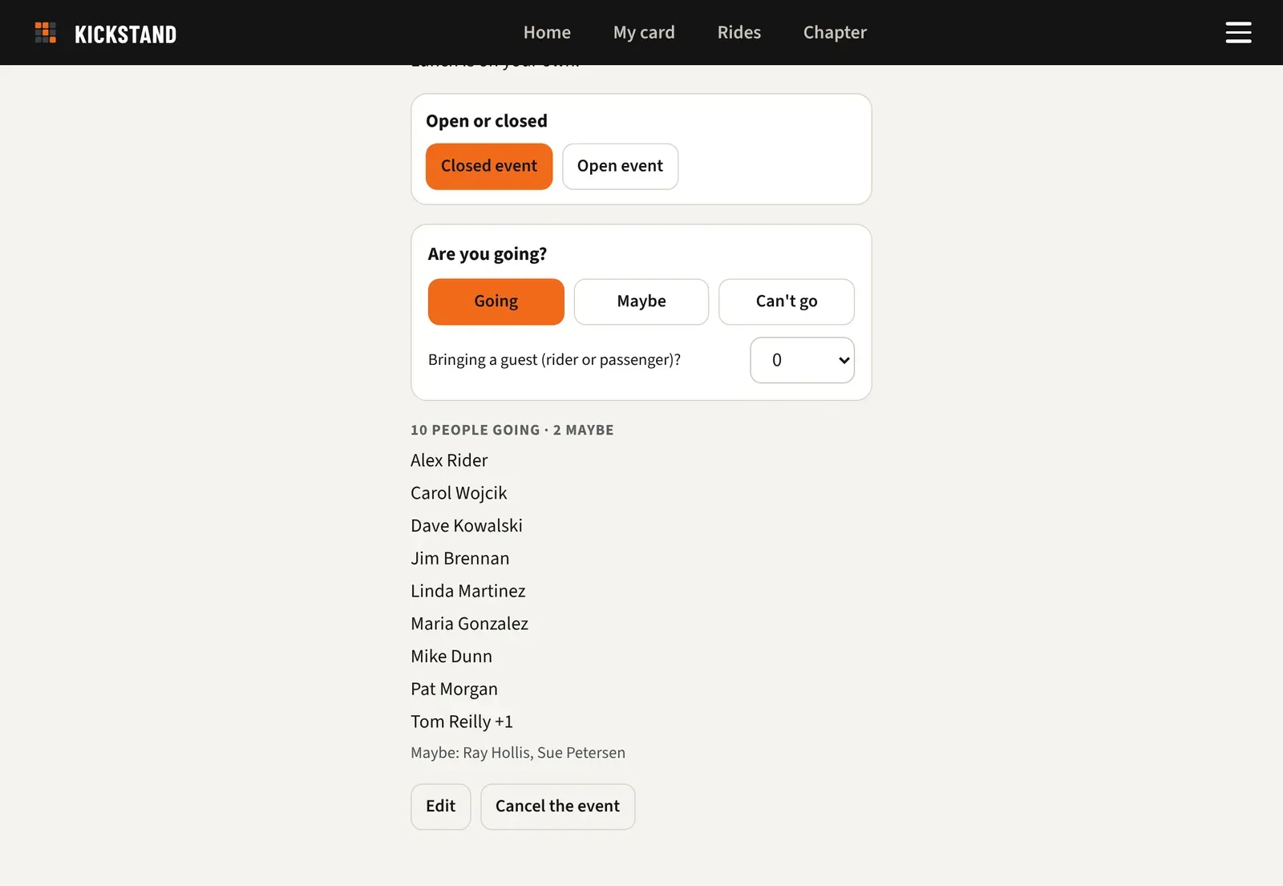Switch to Open event option
The width and height of the screenshot is (1283, 886).
tap(620, 166)
